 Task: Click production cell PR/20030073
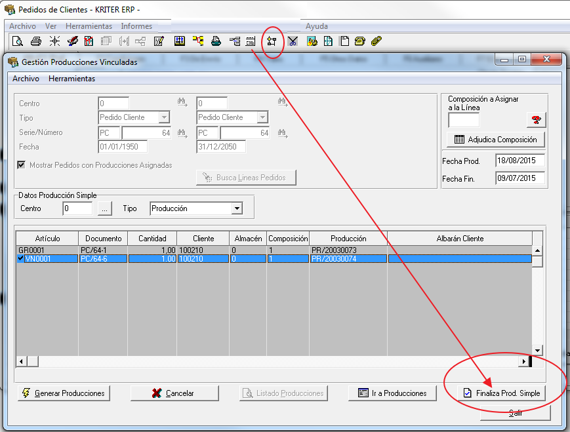click(348, 250)
